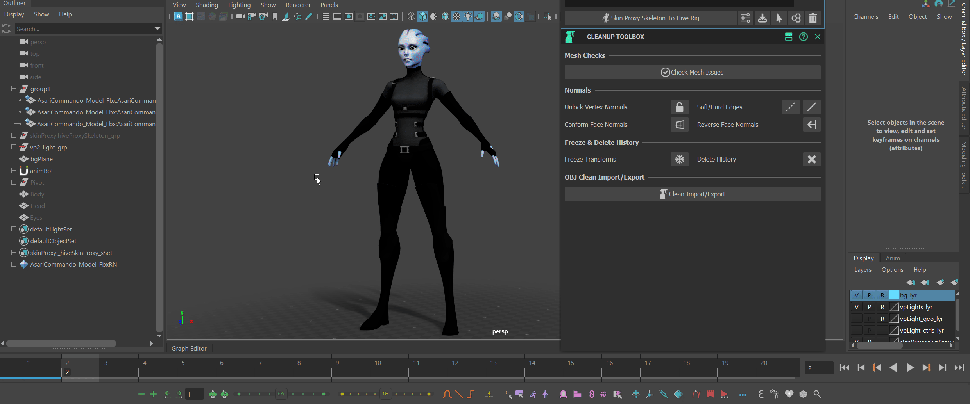Click Skin Proxy Skeleton To Hive Rig button
Viewport: 970px width, 404px height.
click(x=650, y=18)
